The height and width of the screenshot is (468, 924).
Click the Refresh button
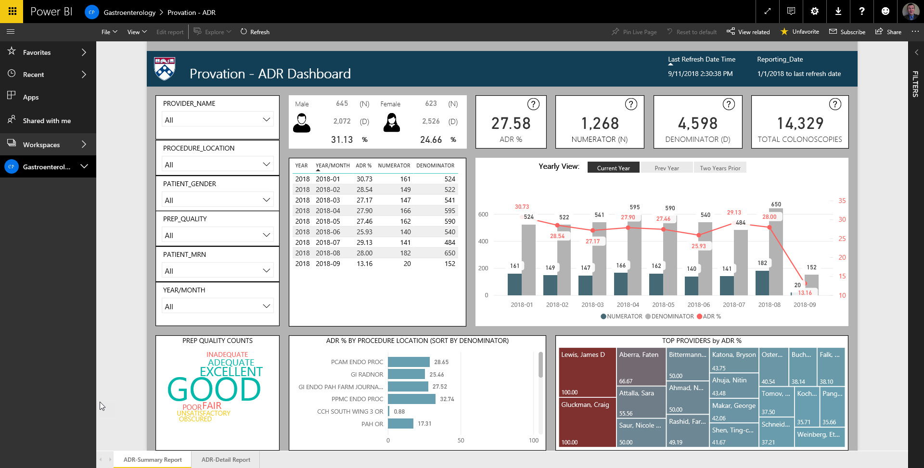(x=255, y=32)
